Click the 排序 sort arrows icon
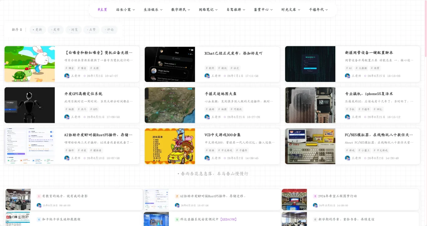Image resolution: width=427 pixels, height=226 pixels. point(21,30)
